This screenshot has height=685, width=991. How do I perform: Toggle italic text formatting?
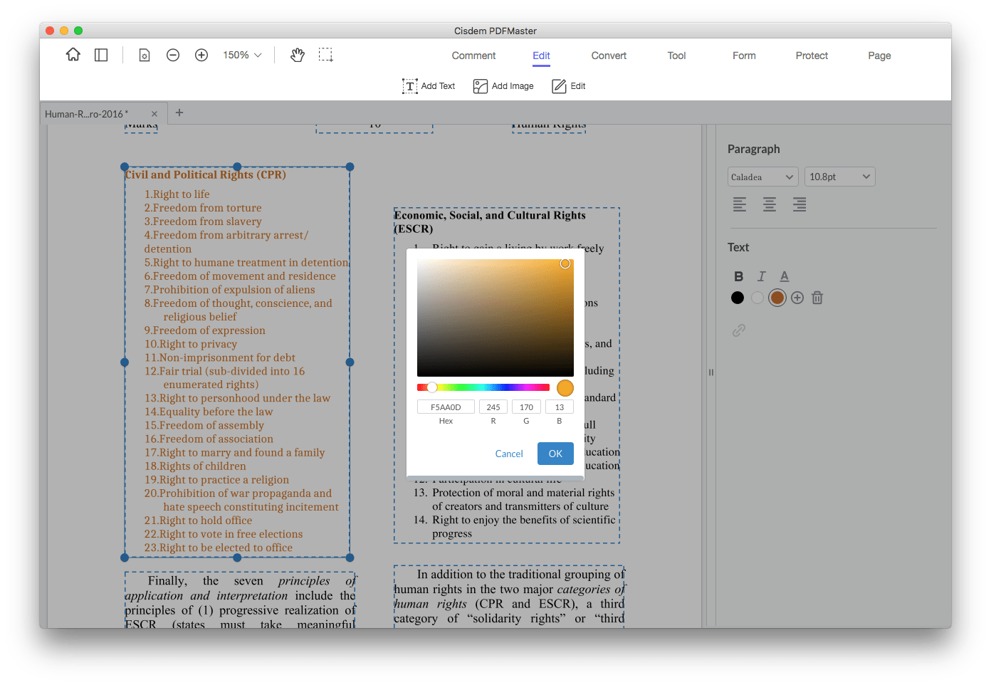coord(761,276)
